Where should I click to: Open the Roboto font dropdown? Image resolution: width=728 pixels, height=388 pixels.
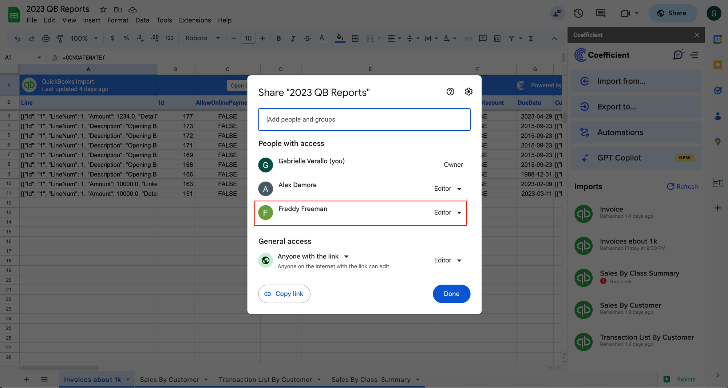202,38
